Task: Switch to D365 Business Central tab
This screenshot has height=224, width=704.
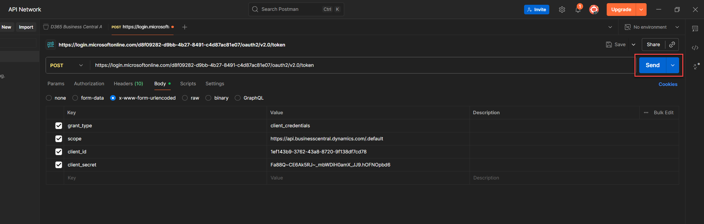Action: pos(73,27)
